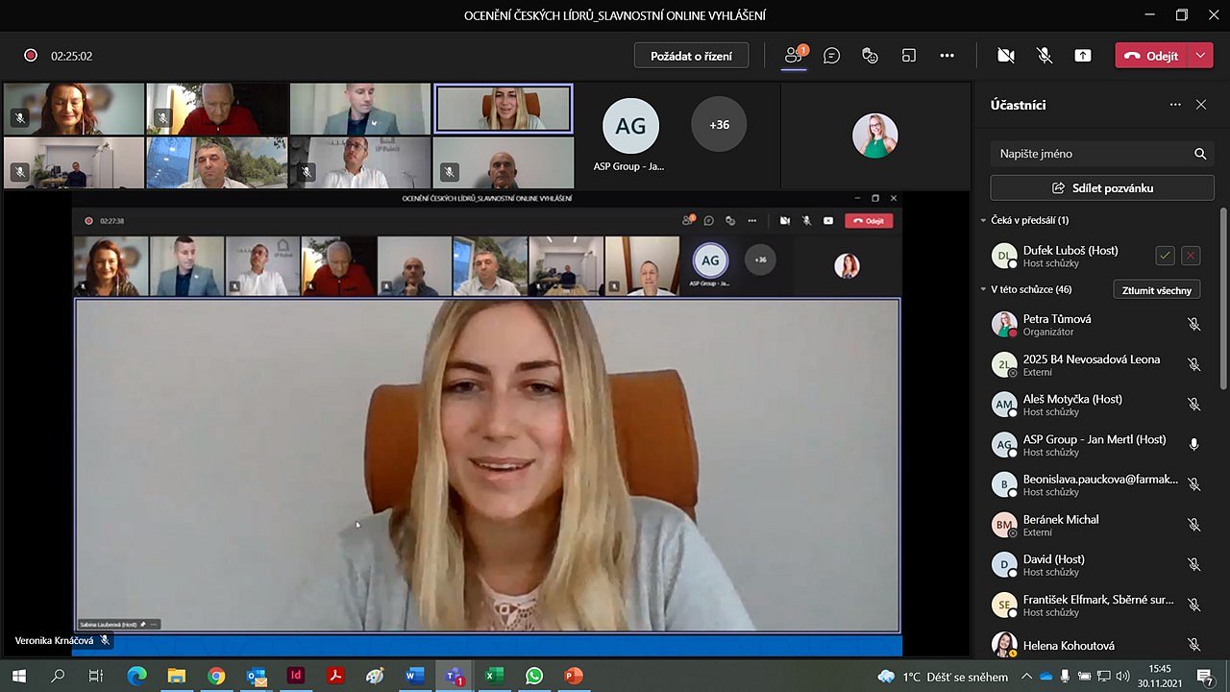
Task: Turn on the camera
Action: click(1006, 56)
